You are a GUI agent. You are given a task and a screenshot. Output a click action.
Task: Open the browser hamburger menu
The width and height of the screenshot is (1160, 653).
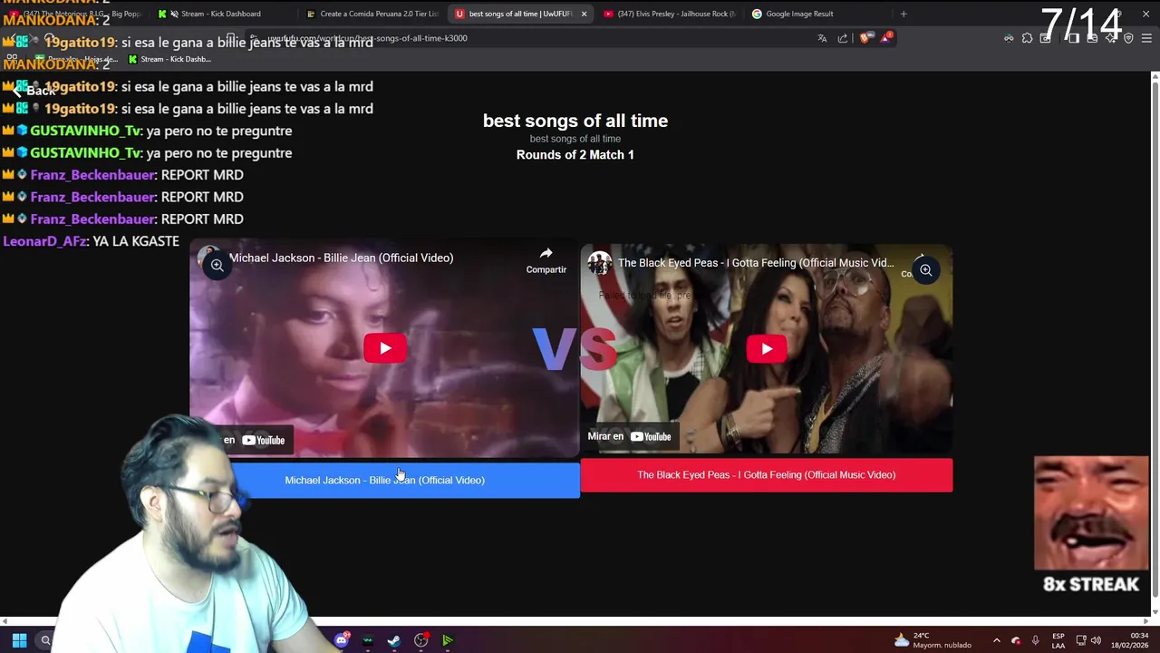tap(1146, 38)
